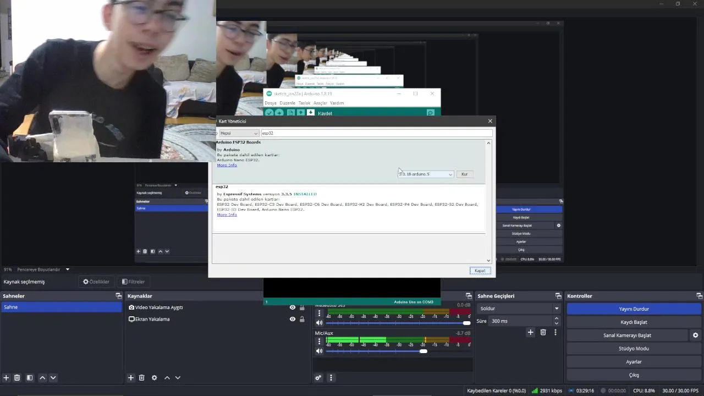Open Özellikler properties button
The image size is (704, 396).
96,282
